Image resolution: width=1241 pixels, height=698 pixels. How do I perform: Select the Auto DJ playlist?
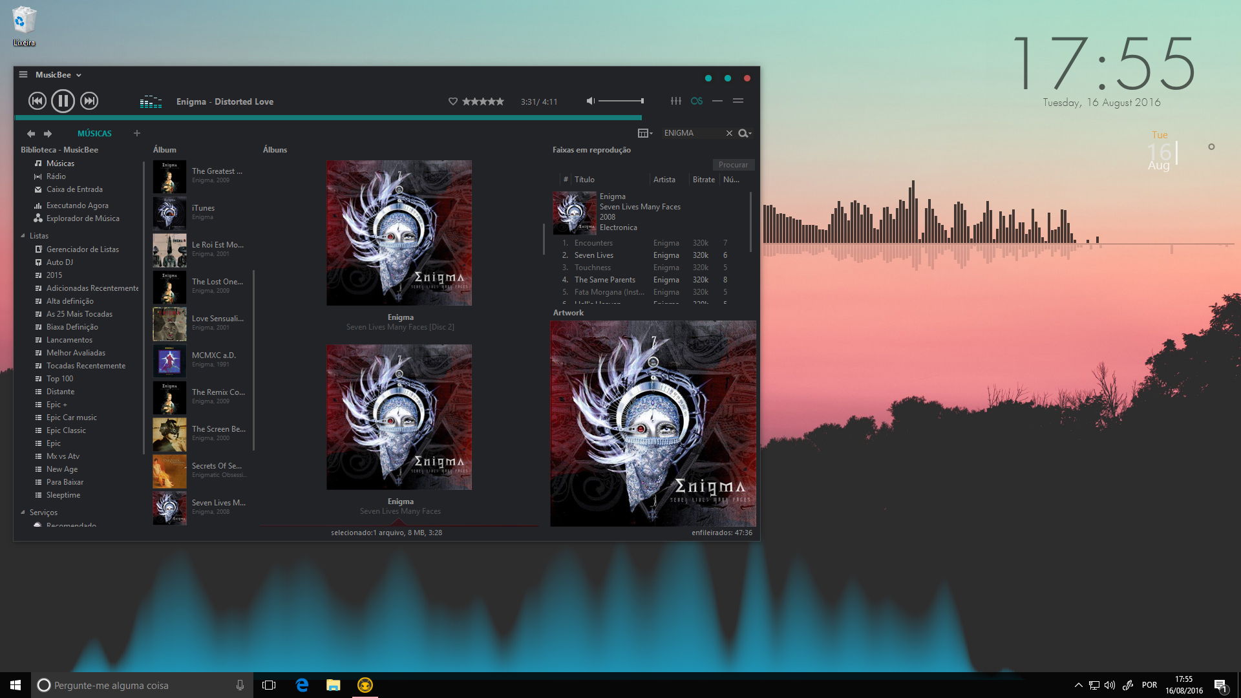[x=59, y=262]
